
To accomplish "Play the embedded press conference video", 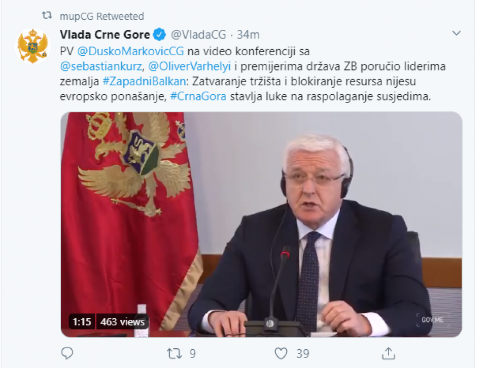I will tap(261, 225).
